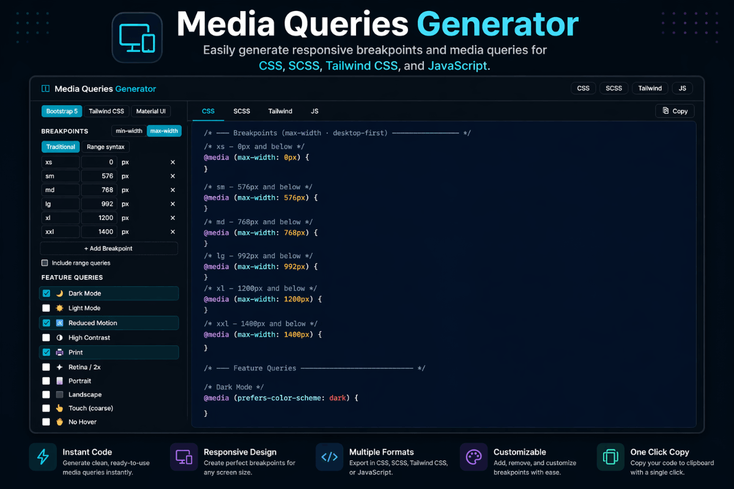Click the moon icon for Dark Mode
The width and height of the screenshot is (734, 489).
pos(60,293)
